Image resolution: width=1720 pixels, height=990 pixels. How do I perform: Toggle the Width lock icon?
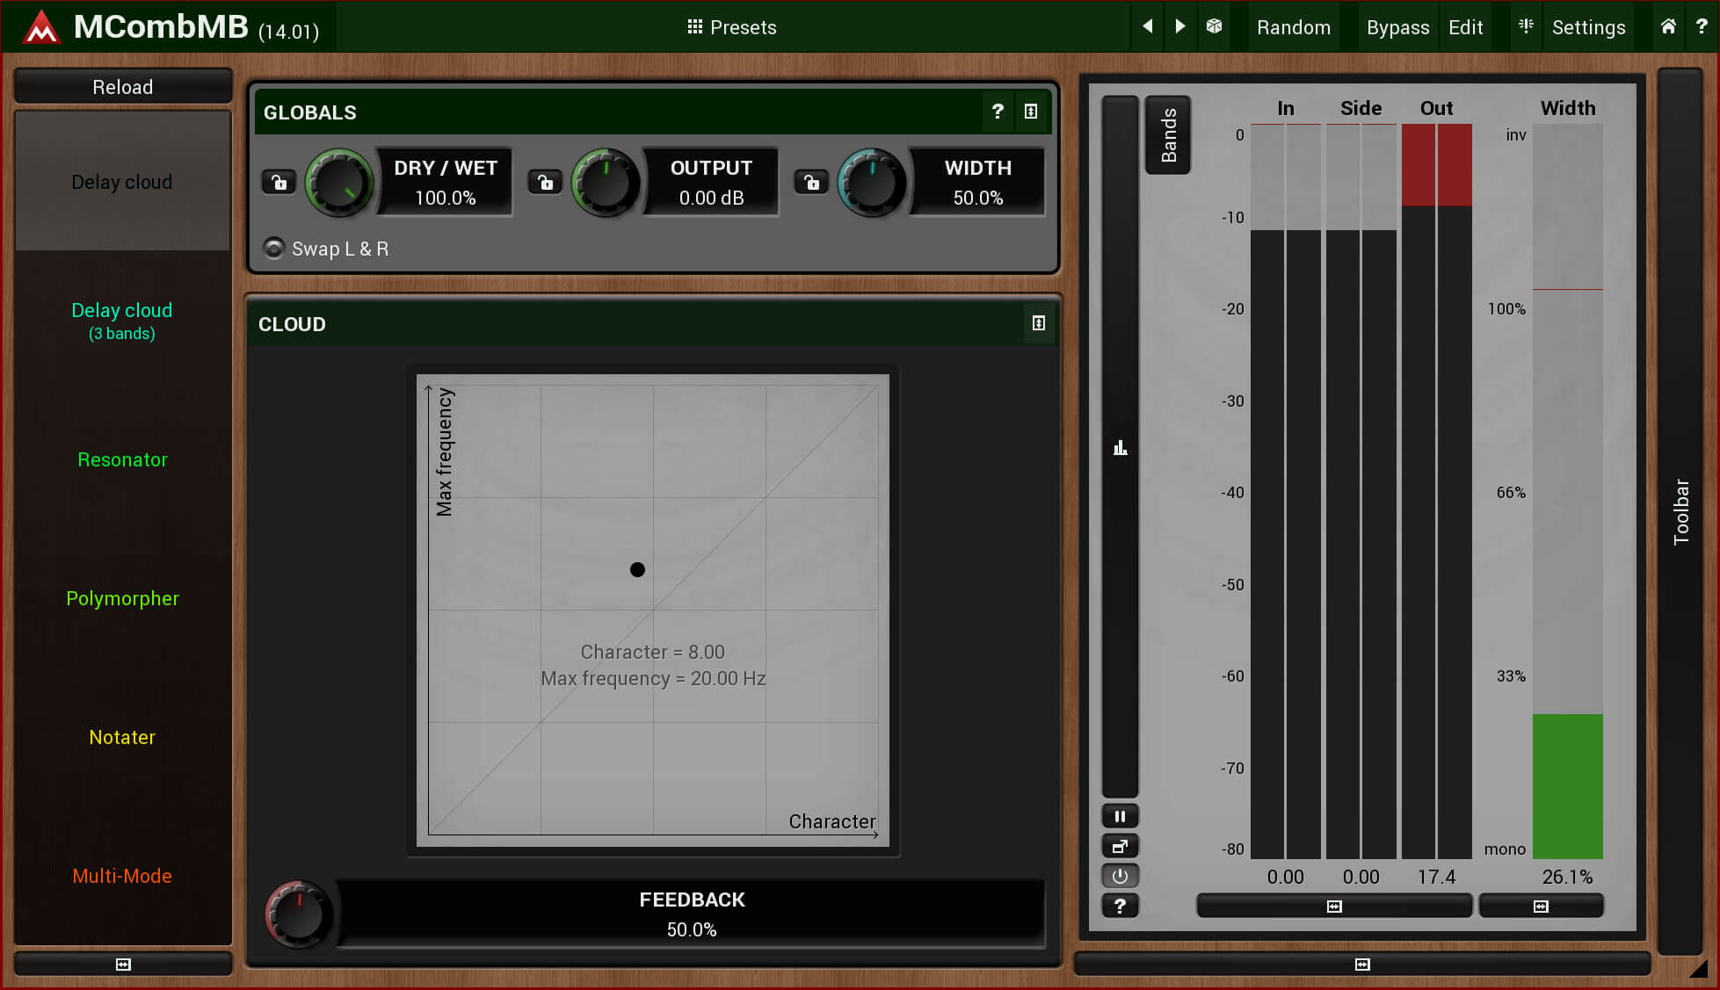[x=811, y=182]
